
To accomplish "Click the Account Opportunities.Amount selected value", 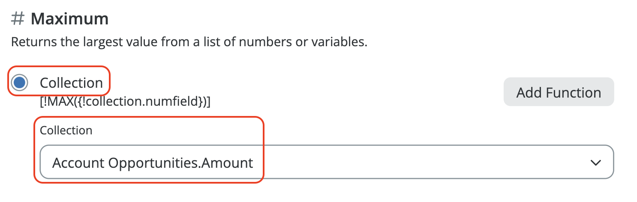I will 153,163.
